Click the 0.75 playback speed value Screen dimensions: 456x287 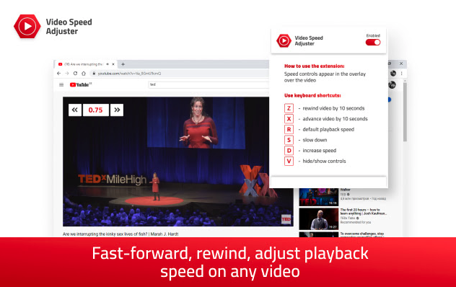click(96, 110)
